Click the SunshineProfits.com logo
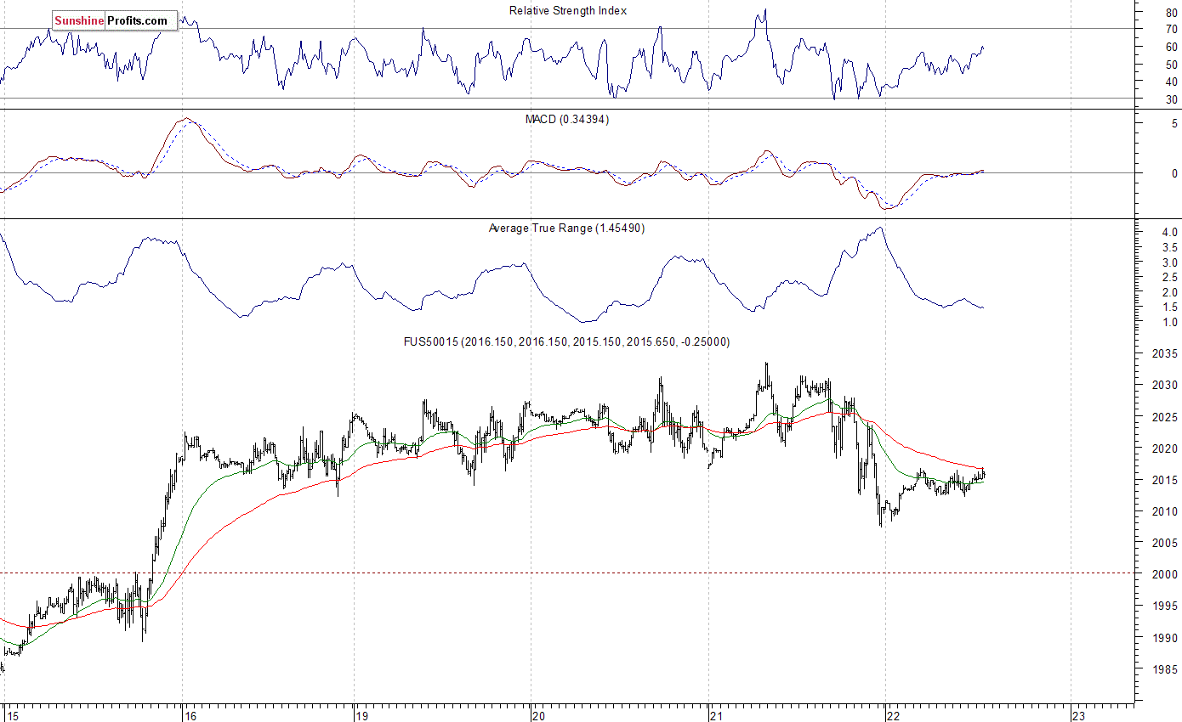This screenshot has width=1182, height=722. (114, 20)
